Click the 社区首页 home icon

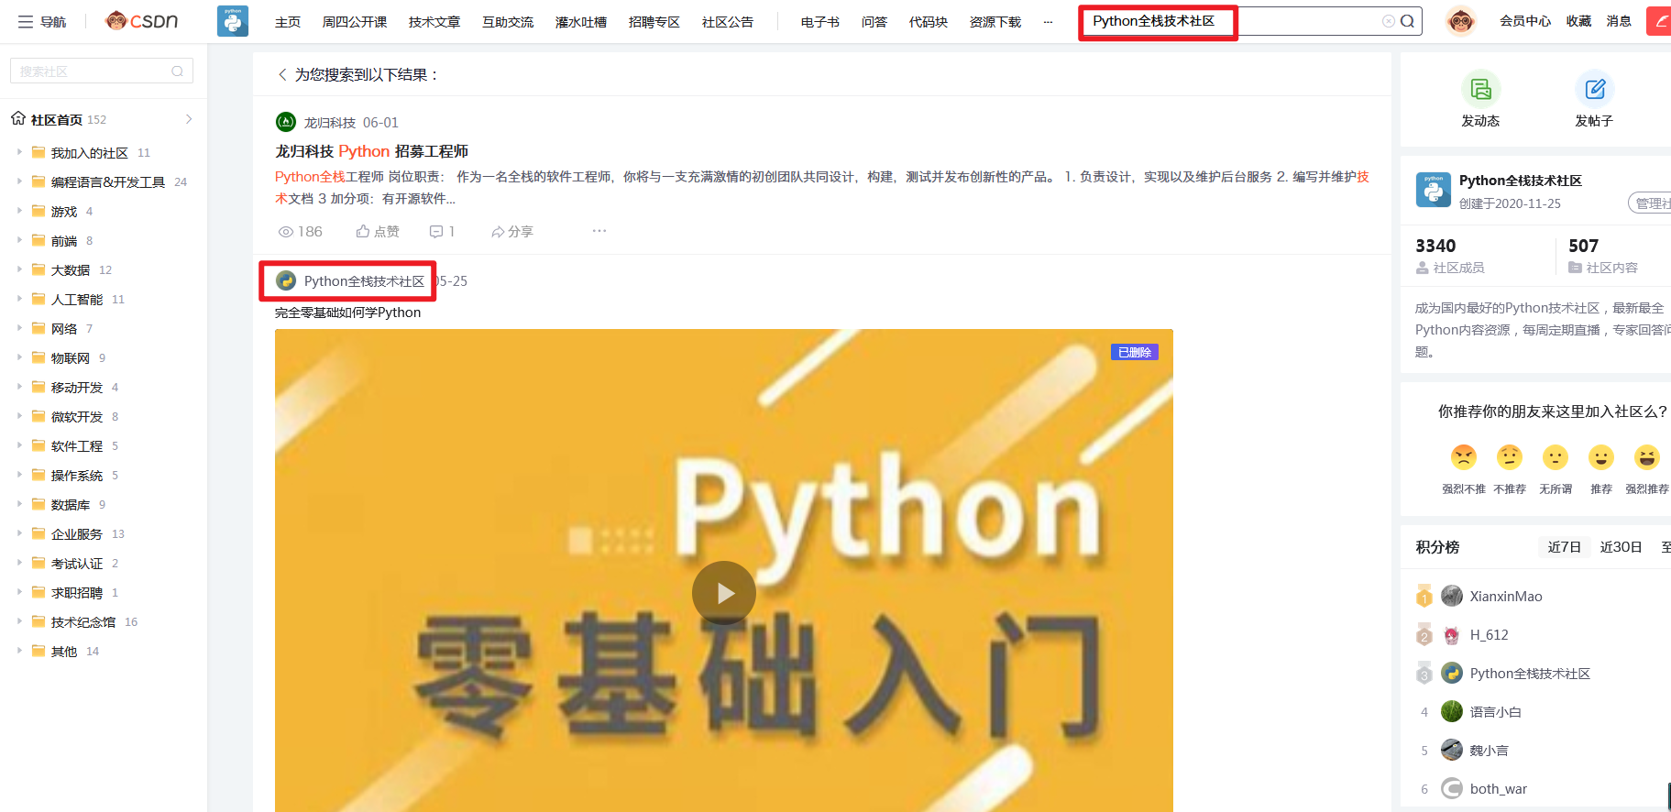[18, 118]
